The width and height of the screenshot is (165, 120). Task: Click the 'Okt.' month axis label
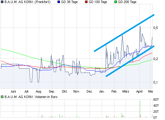coord(65,91)
